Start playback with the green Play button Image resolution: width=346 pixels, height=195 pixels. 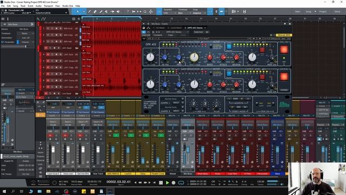167,183
